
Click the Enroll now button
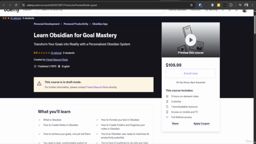click(x=190, y=73)
